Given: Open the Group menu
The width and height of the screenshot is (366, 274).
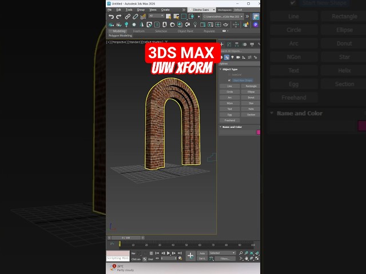Looking at the screenshot, I should coord(141,10).
